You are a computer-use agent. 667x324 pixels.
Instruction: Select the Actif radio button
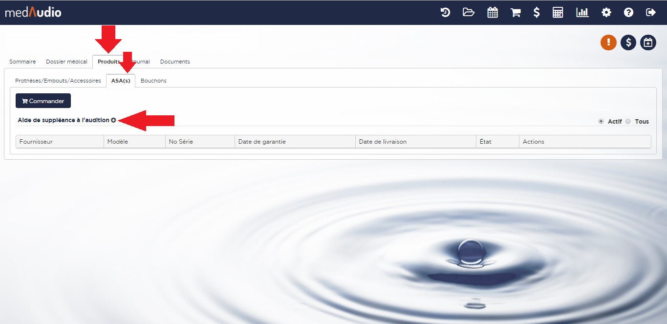(x=601, y=122)
